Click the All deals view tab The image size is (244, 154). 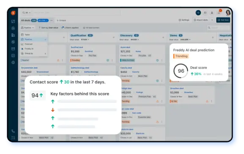point(25,20)
